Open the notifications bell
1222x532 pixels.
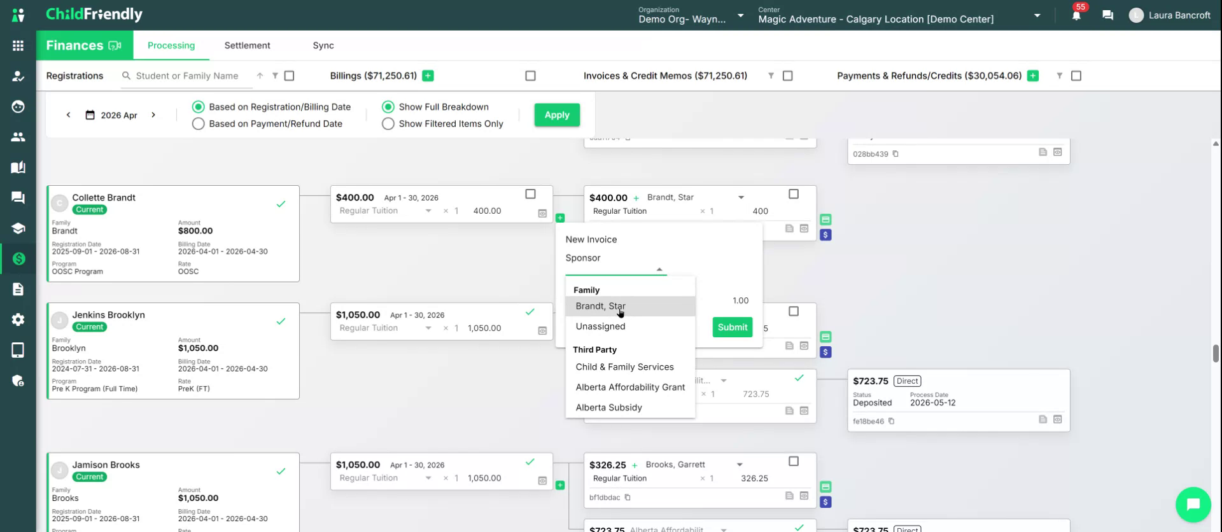[1076, 15]
